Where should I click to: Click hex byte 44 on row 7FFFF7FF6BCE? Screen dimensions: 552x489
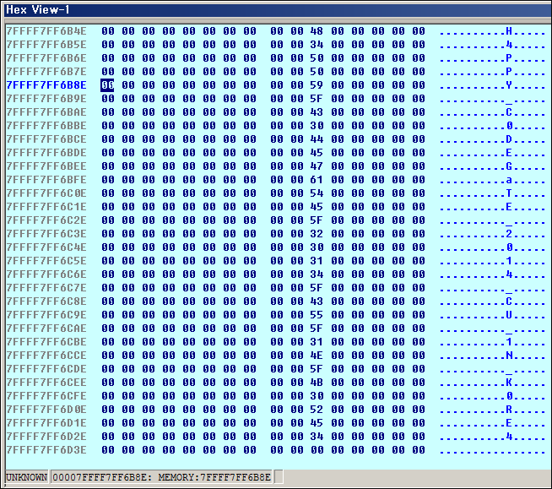(317, 139)
